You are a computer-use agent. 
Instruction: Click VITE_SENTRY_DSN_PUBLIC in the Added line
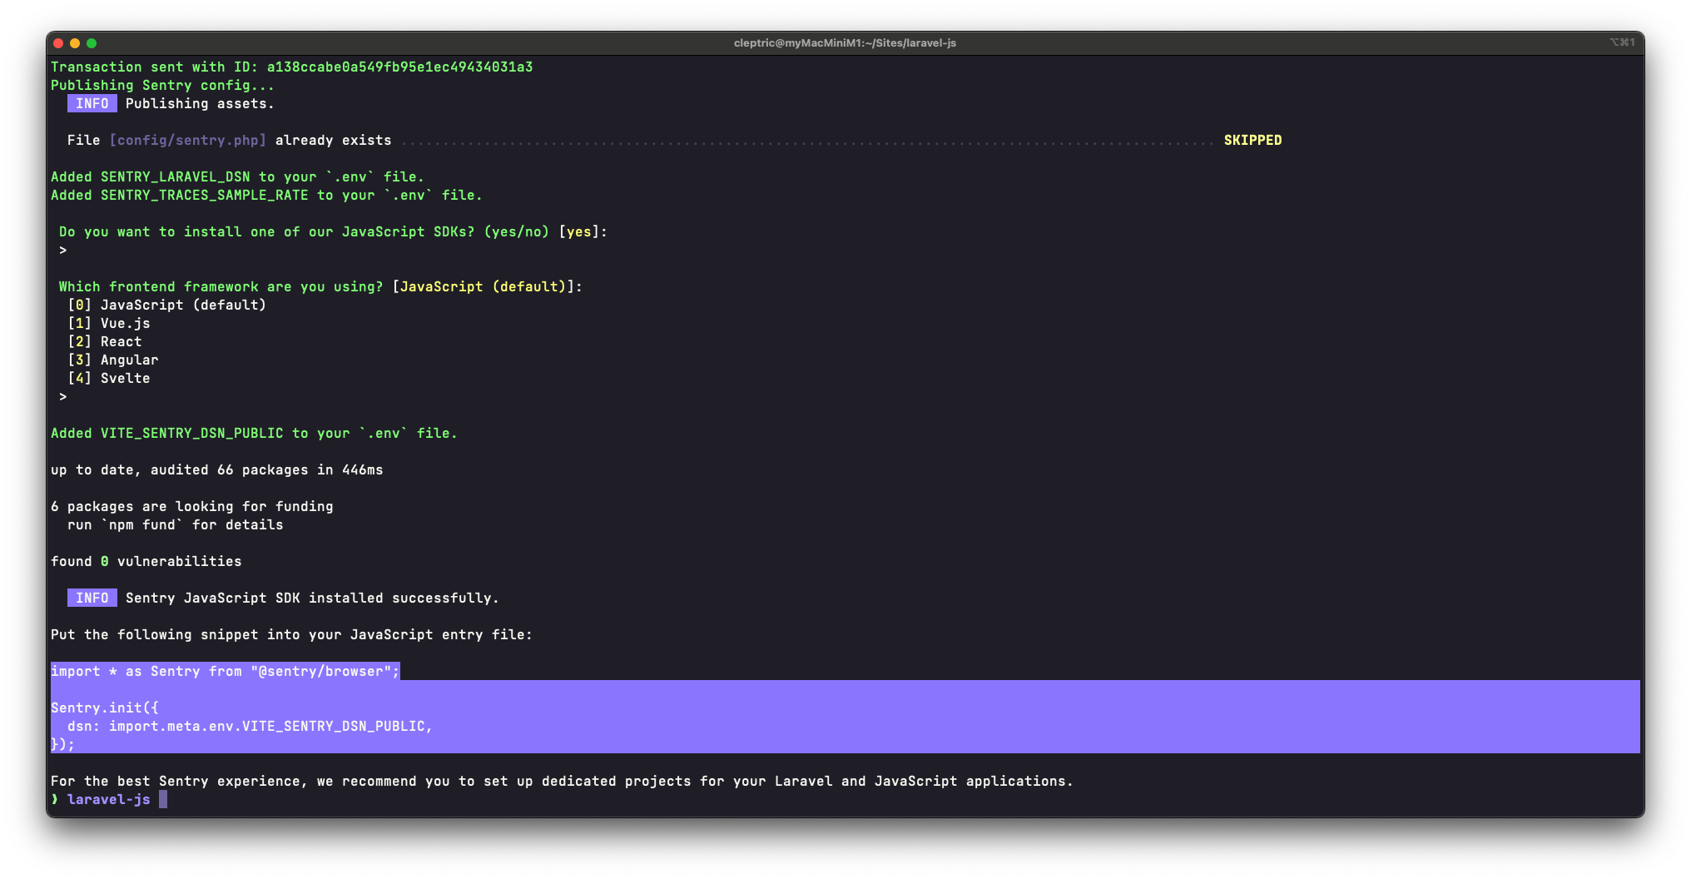click(x=192, y=434)
